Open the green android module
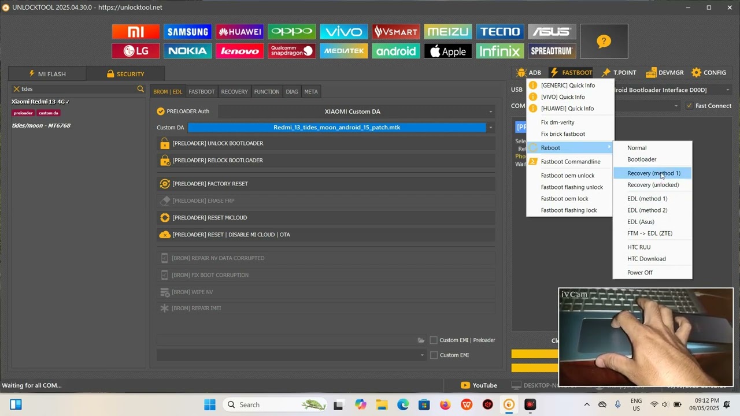 click(396, 51)
